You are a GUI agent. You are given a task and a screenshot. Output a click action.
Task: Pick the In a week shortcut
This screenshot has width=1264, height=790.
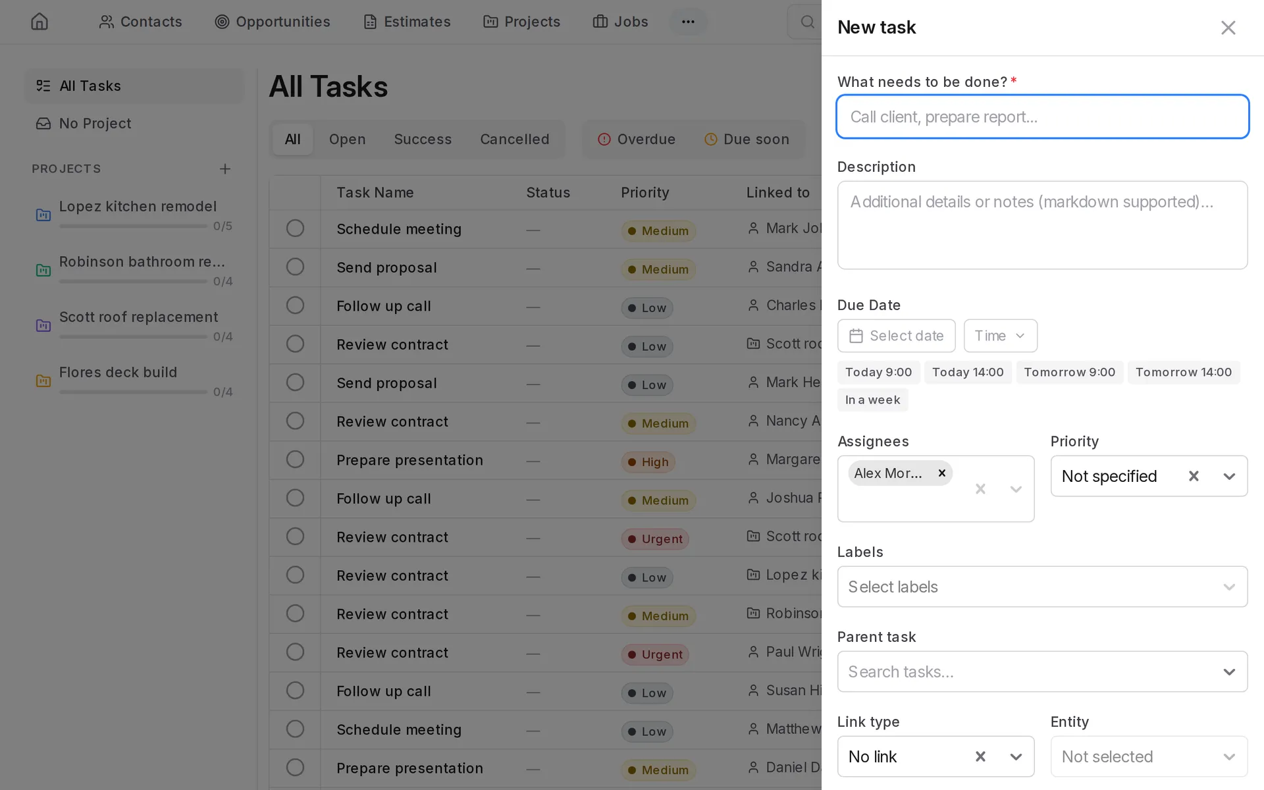click(872, 400)
